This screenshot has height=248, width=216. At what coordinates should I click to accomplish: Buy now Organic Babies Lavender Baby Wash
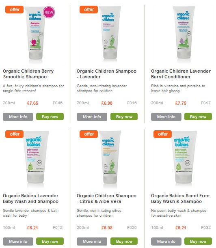pos(50,242)
